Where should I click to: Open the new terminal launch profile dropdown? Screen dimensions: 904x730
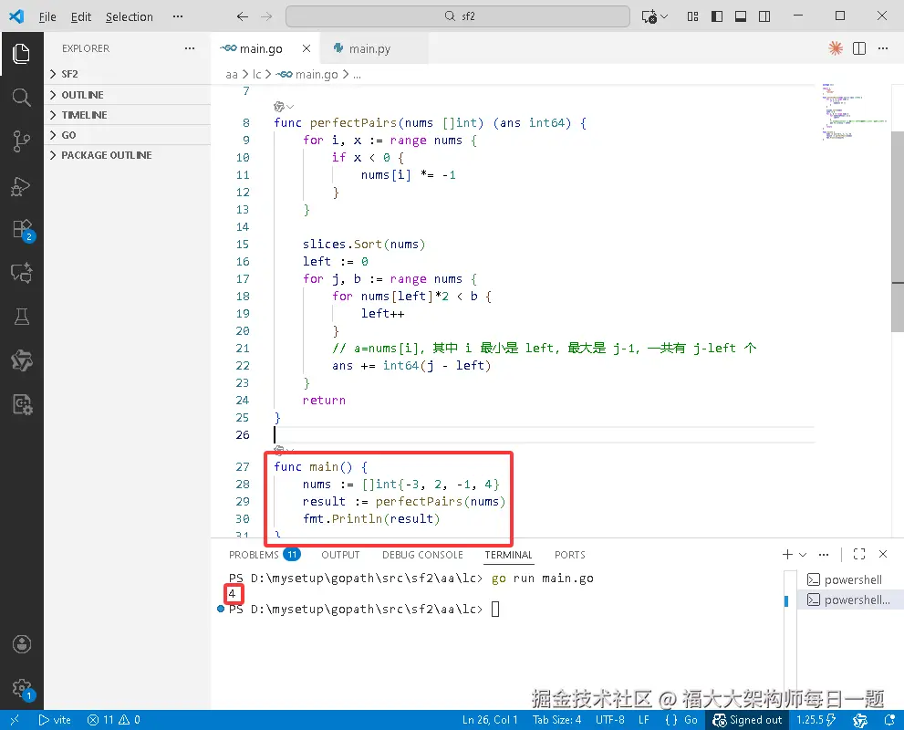click(803, 554)
